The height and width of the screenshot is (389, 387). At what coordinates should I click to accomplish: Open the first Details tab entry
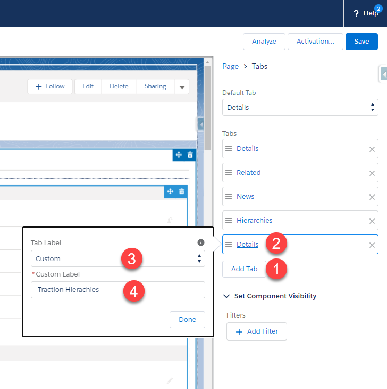click(247, 148)
